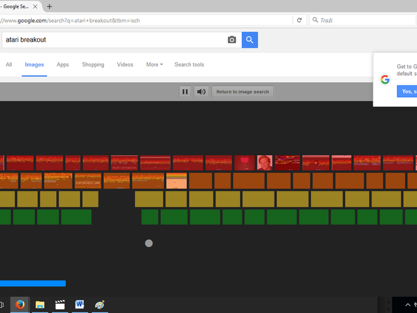The image size is (417, 313).
Task: Open Search tools options
Action: pyautogui.click(x=190, y=65)
